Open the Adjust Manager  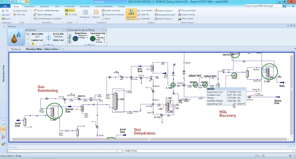coord(43,15)
